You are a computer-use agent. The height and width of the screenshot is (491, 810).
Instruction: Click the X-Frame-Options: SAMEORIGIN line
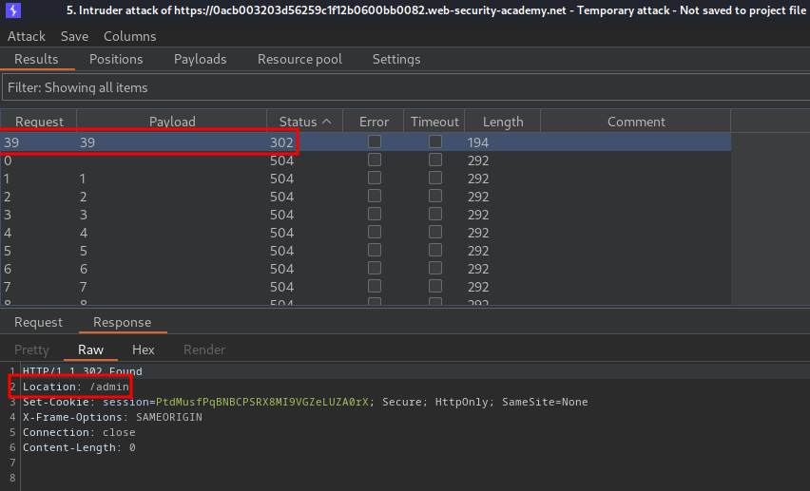(x=112, y=417)
